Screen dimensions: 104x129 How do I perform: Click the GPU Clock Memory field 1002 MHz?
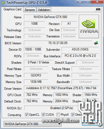pyautogui.click(x=62, y=95)
